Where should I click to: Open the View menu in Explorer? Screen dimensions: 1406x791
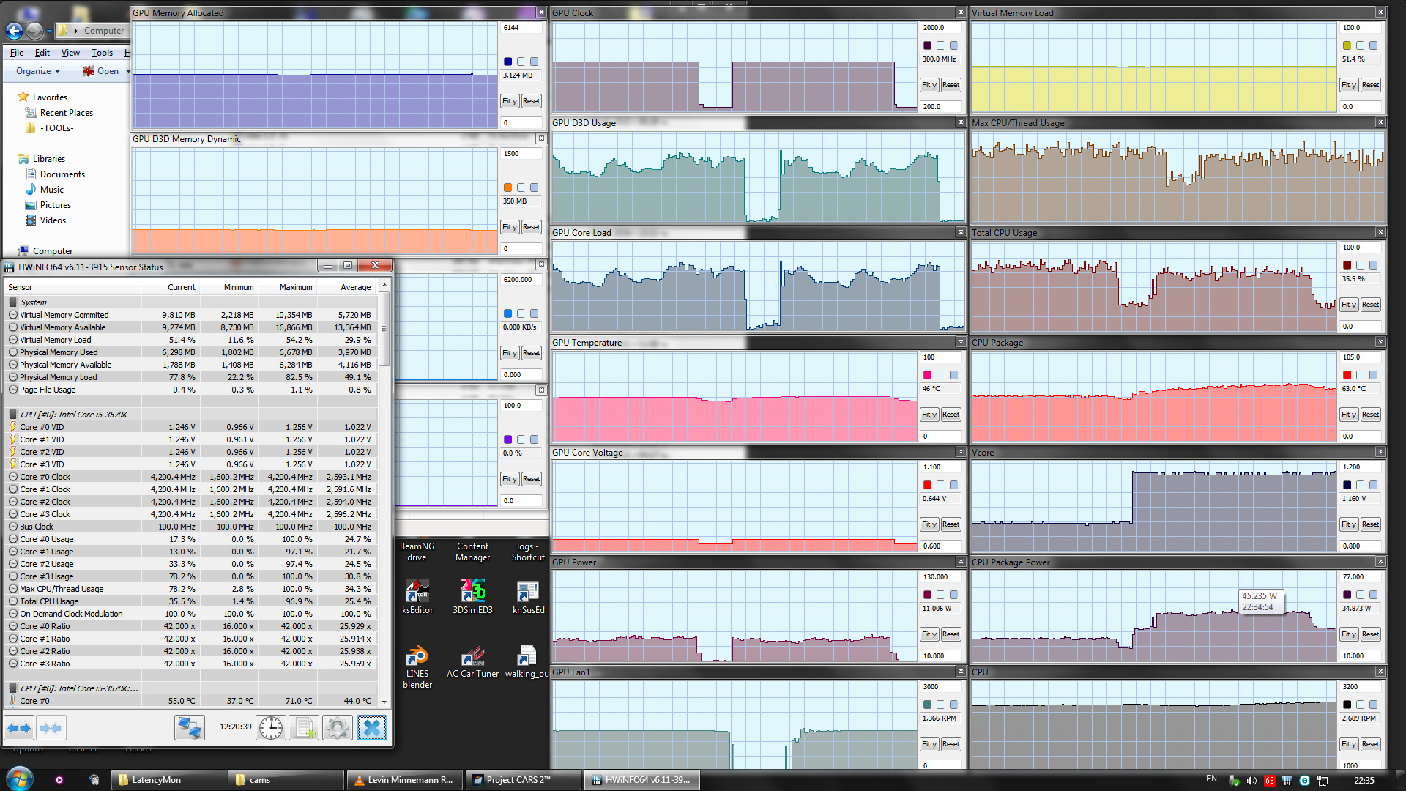tap(70, 53)
